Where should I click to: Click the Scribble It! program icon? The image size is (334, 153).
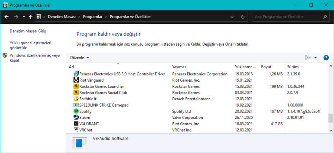tap(76, 99)
